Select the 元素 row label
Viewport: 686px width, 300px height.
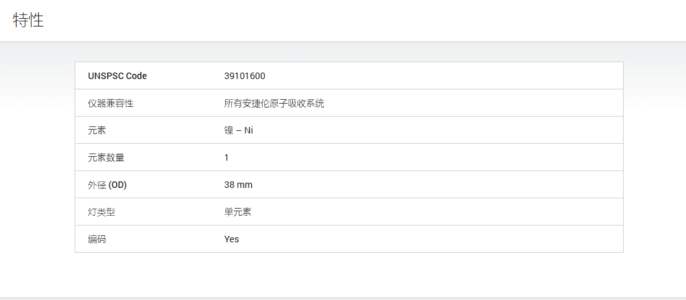(x=97, y=131)
